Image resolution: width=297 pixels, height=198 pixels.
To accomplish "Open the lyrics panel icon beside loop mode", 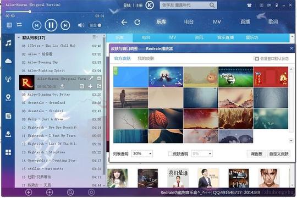I will [x=9, y=25].
